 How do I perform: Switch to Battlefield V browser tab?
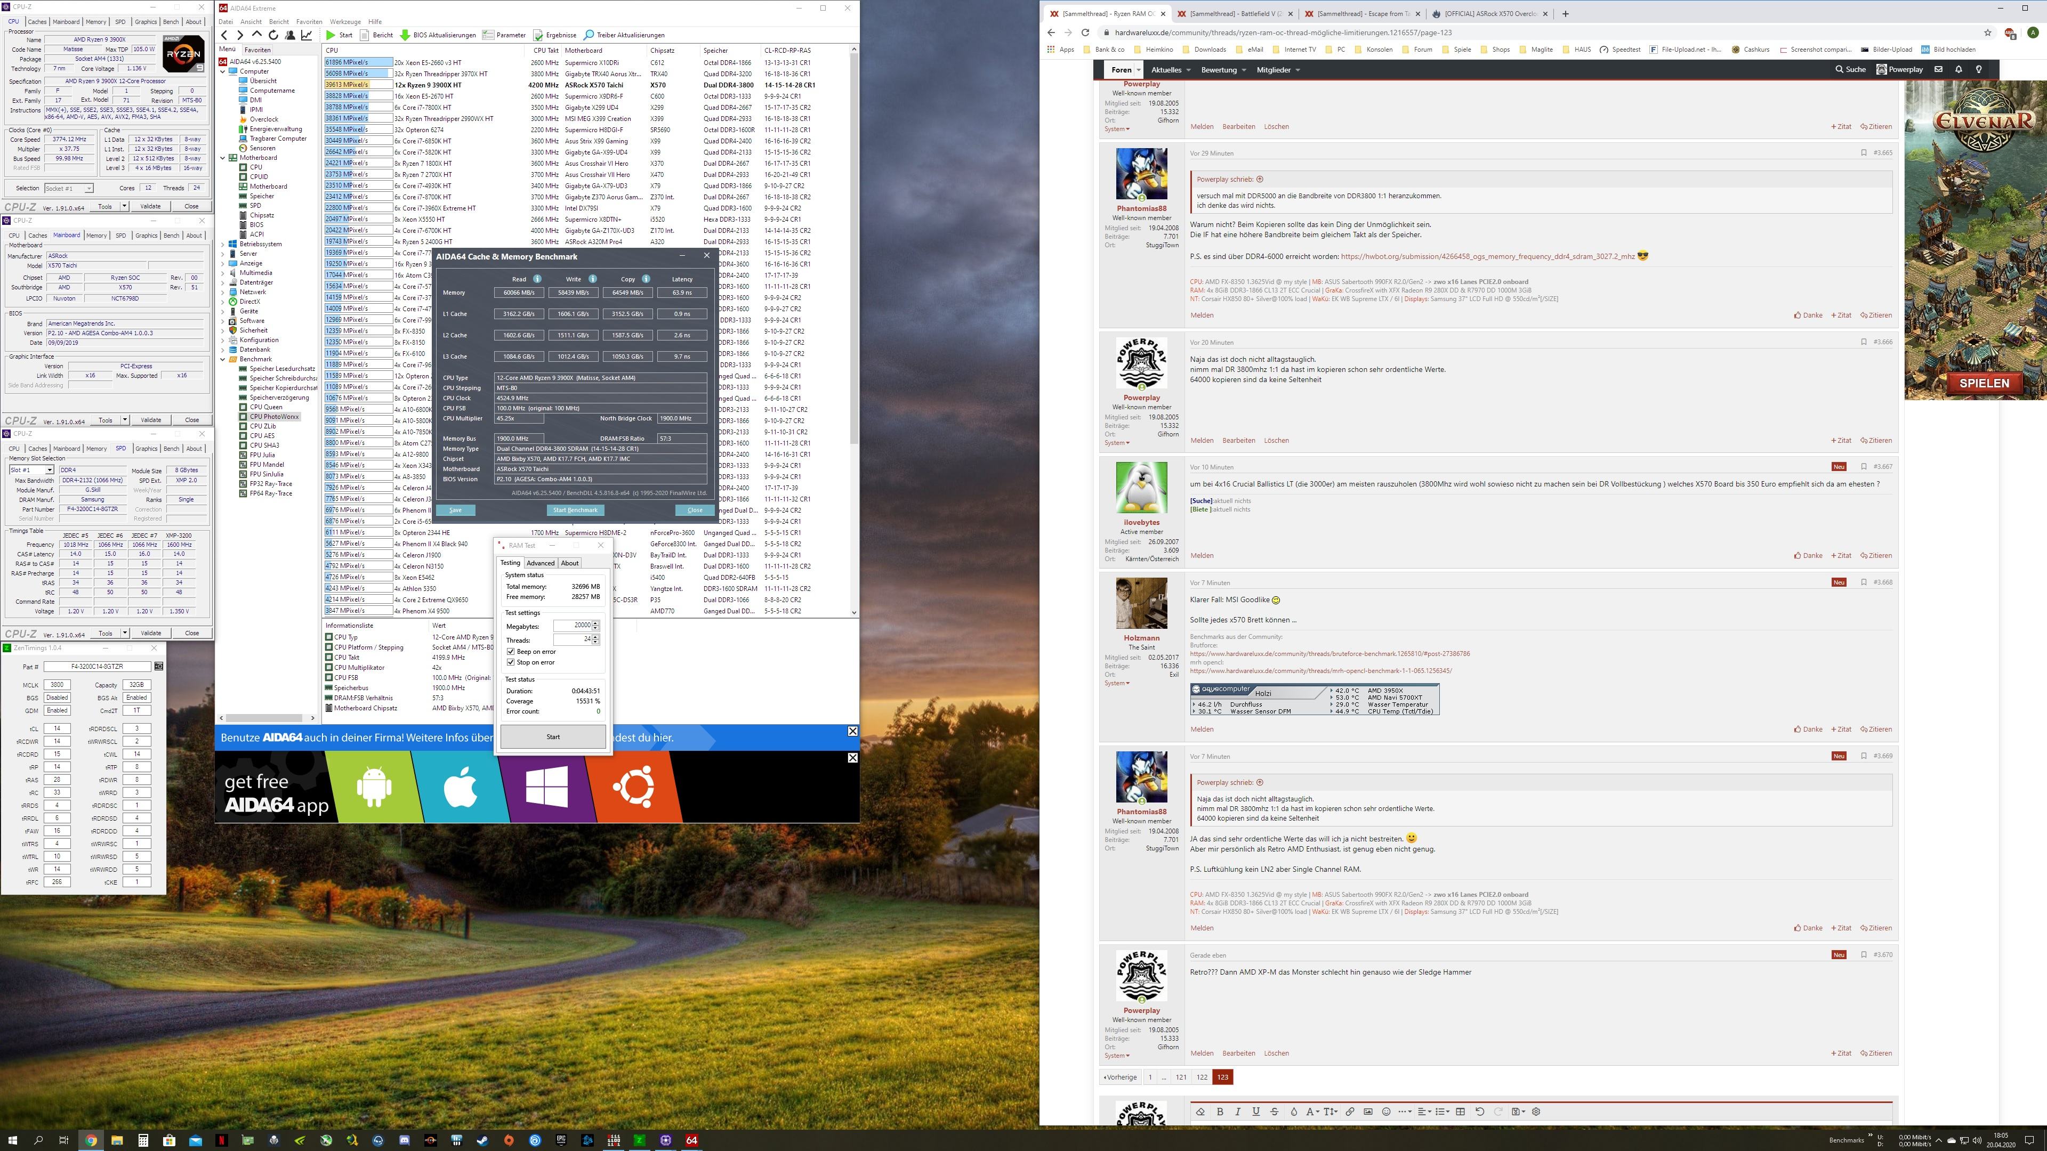point(1235,13)
